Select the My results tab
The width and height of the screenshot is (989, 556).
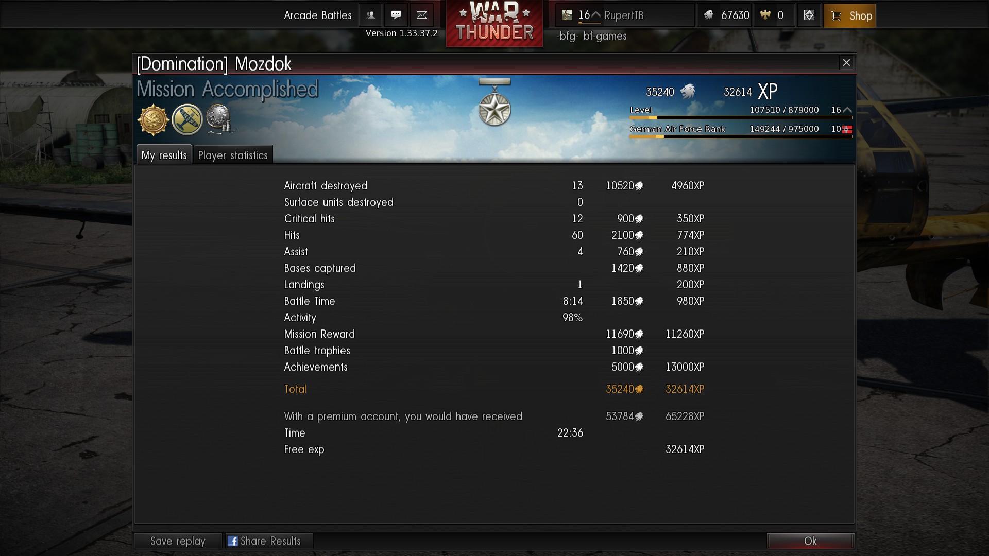point(164,155)
